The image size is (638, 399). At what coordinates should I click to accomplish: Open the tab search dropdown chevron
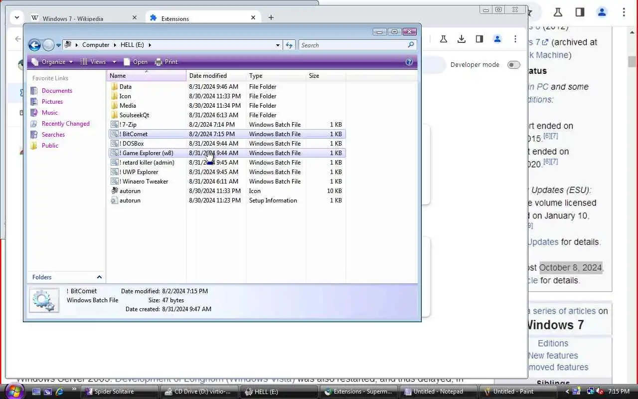(x=17, y=17)
